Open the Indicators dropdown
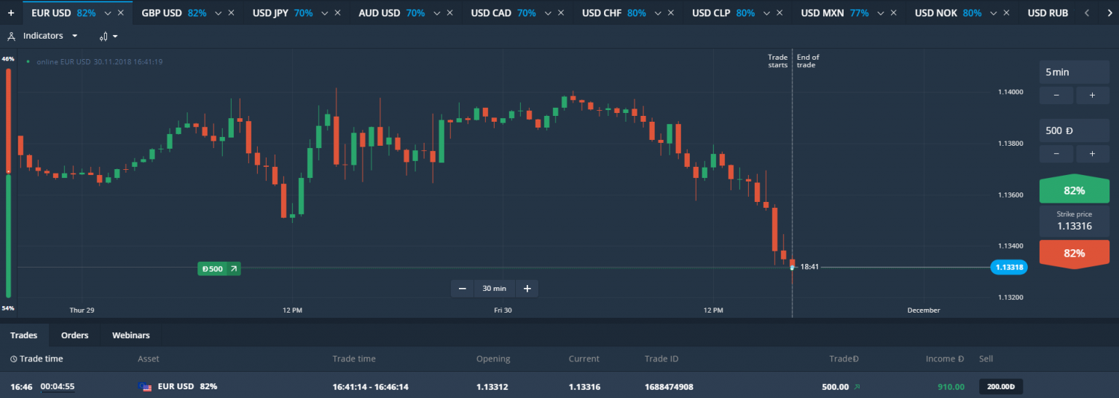Screen dimensions: 1119x398 [x=48, y=36]
